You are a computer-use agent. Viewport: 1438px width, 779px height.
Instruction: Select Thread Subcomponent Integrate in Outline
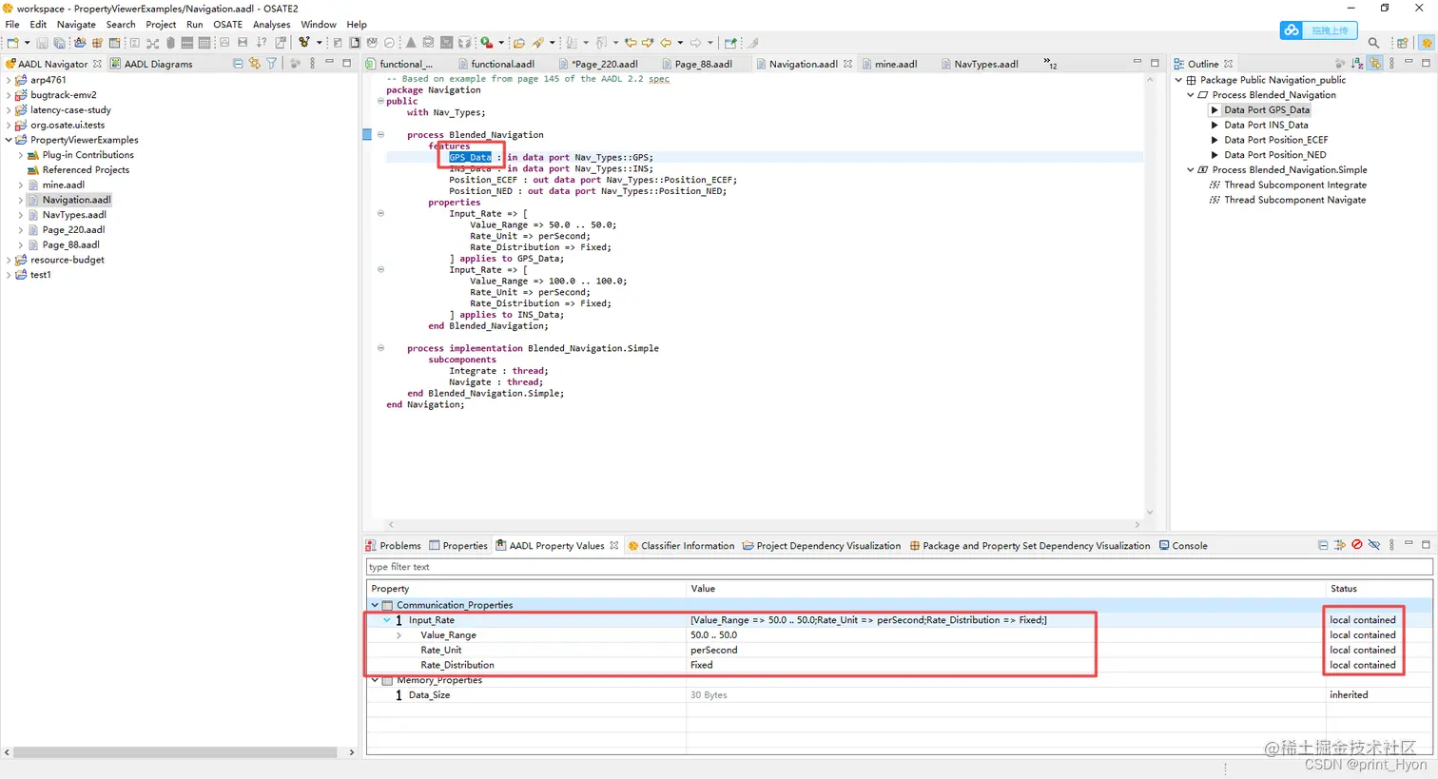[1295, 185]
